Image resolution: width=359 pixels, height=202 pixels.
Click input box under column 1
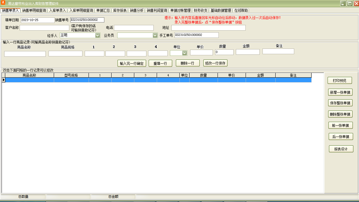[x=95, y=54]
